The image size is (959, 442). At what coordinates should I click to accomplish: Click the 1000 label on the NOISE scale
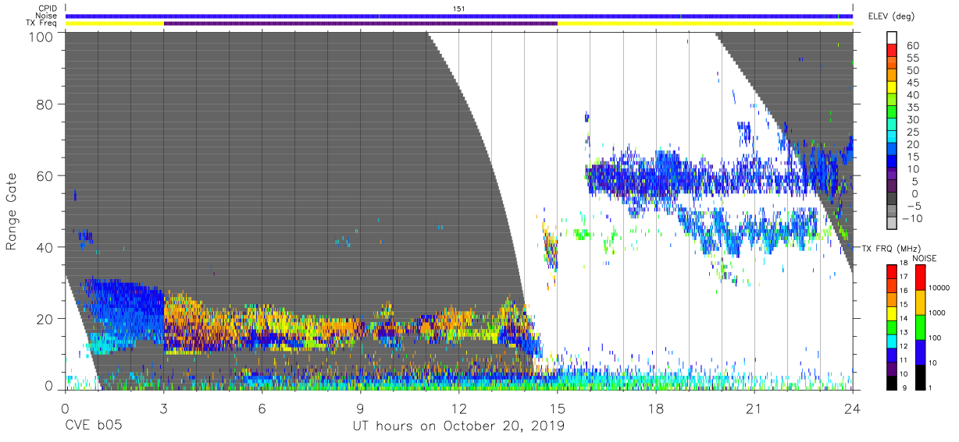939,313
